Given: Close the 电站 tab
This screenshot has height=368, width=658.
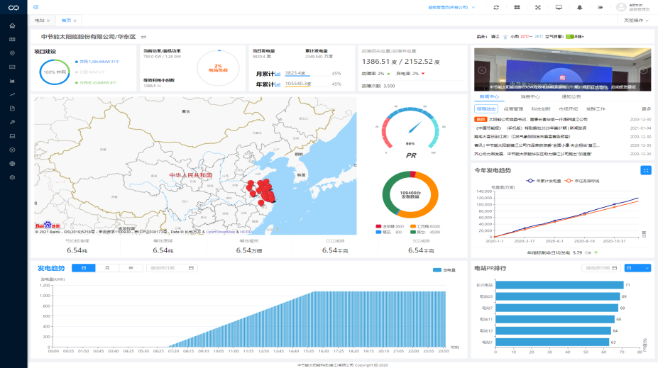Looking at the screenshot, I should coord(48,21).
